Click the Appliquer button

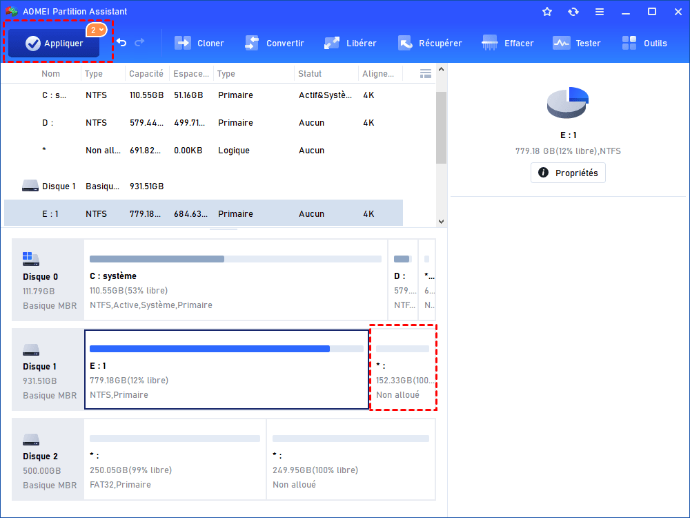54,43
